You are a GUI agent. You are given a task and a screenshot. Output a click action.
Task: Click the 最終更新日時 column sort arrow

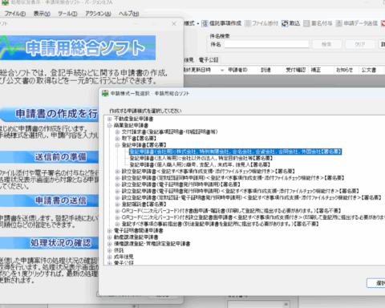coord(222,71)
